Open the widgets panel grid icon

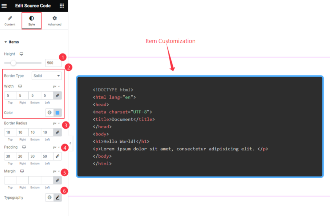click(62, 6)
